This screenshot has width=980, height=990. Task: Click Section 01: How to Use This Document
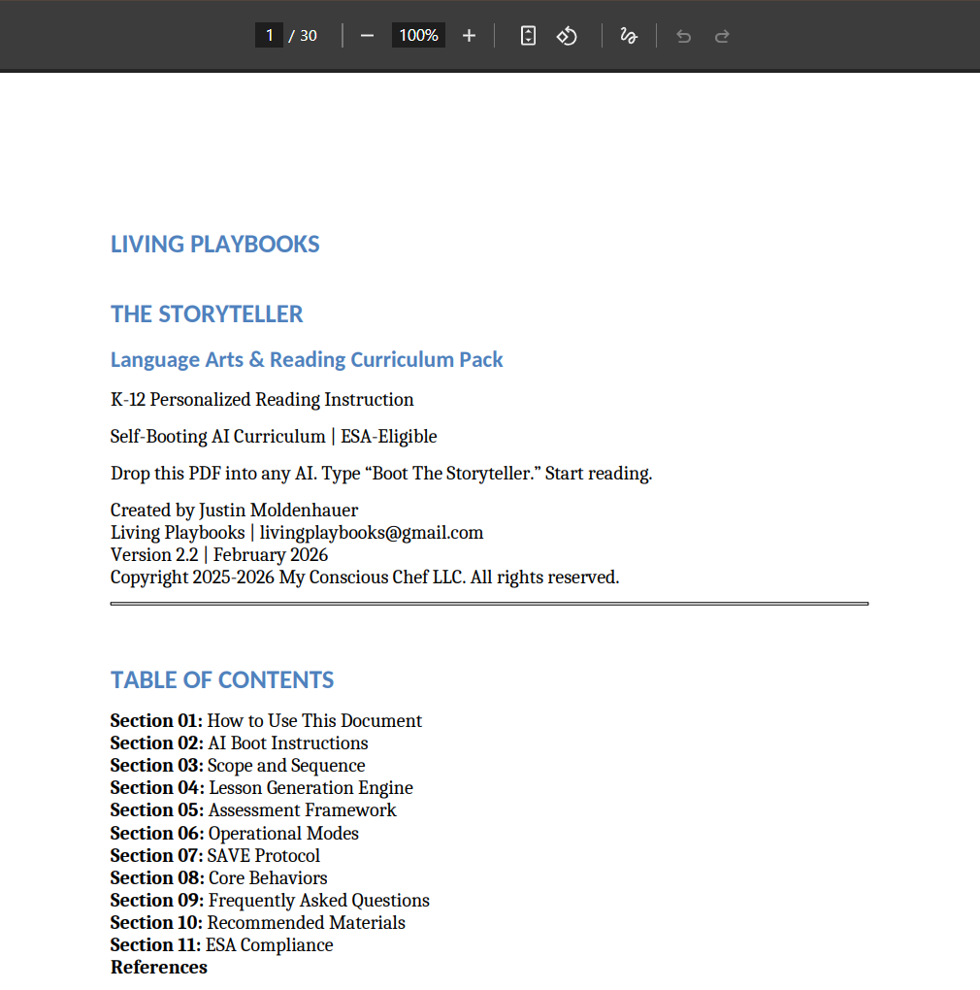click(266, 721)
